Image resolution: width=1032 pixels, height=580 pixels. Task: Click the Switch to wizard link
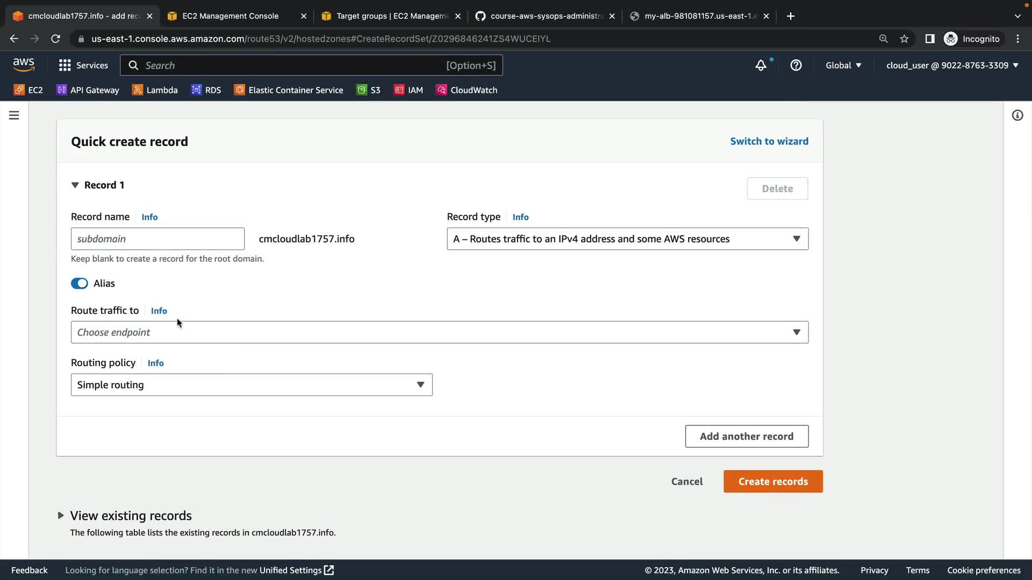(769, 141)
